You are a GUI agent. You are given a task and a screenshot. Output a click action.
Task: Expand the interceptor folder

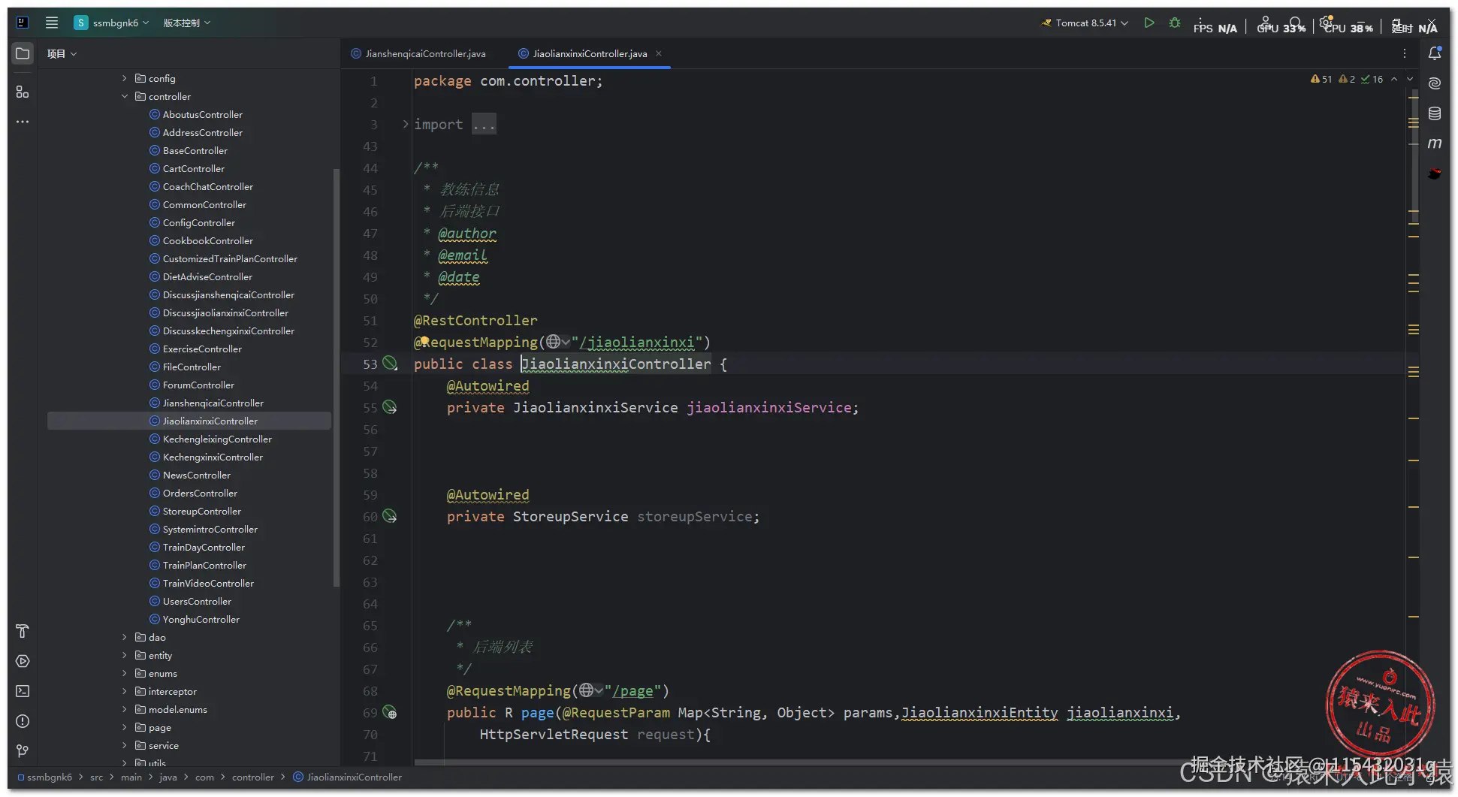click(125, 691)
